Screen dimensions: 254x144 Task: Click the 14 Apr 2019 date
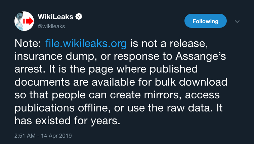(57, 136)
